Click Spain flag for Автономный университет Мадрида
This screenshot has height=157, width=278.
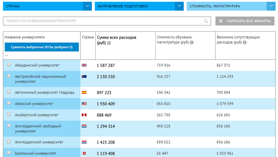(84, 92)
